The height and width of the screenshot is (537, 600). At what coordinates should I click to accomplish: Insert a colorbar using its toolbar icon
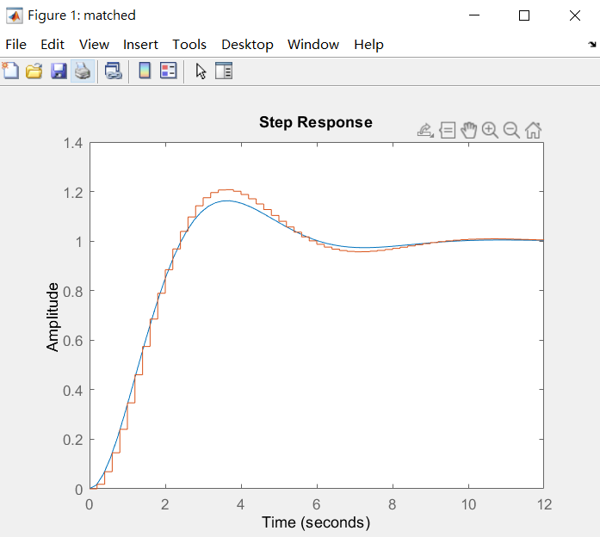click(x=145, y=71)
